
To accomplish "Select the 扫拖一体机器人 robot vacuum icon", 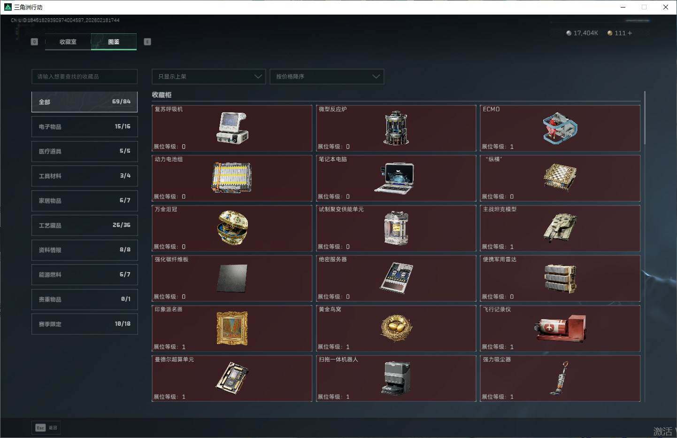I will [x=396, y=378].
